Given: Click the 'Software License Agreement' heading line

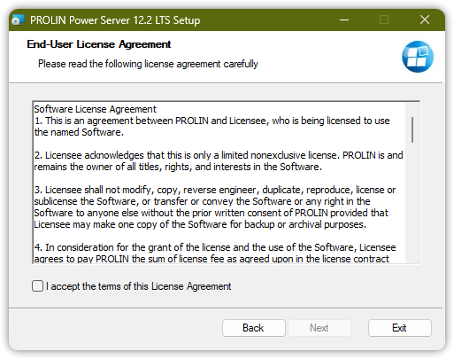Looking at the screenshot, I should click(x=95, y=109).
